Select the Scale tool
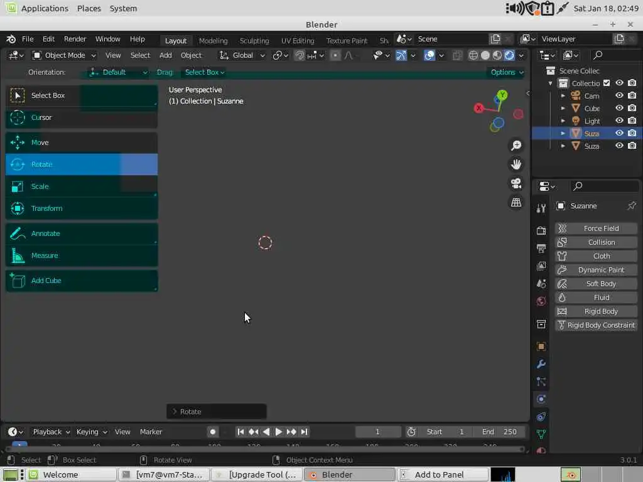 point(81,186)
